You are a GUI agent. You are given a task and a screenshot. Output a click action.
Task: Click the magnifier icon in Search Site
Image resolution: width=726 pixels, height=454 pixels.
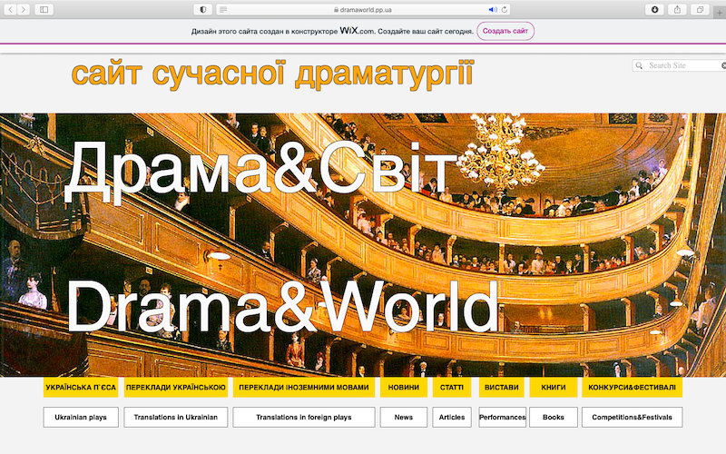640,65
